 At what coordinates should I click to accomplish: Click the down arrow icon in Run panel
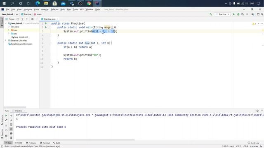coord(11,120)
